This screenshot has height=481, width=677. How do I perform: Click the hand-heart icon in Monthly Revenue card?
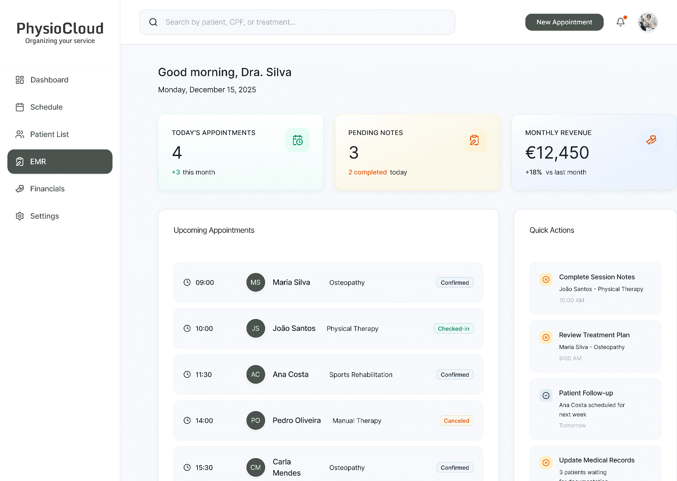(651, 140)
